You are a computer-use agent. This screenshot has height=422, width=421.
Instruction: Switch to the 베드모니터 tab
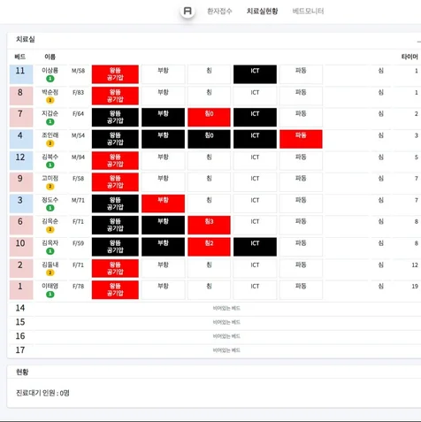pyautogui.click(x=308, y=12)
